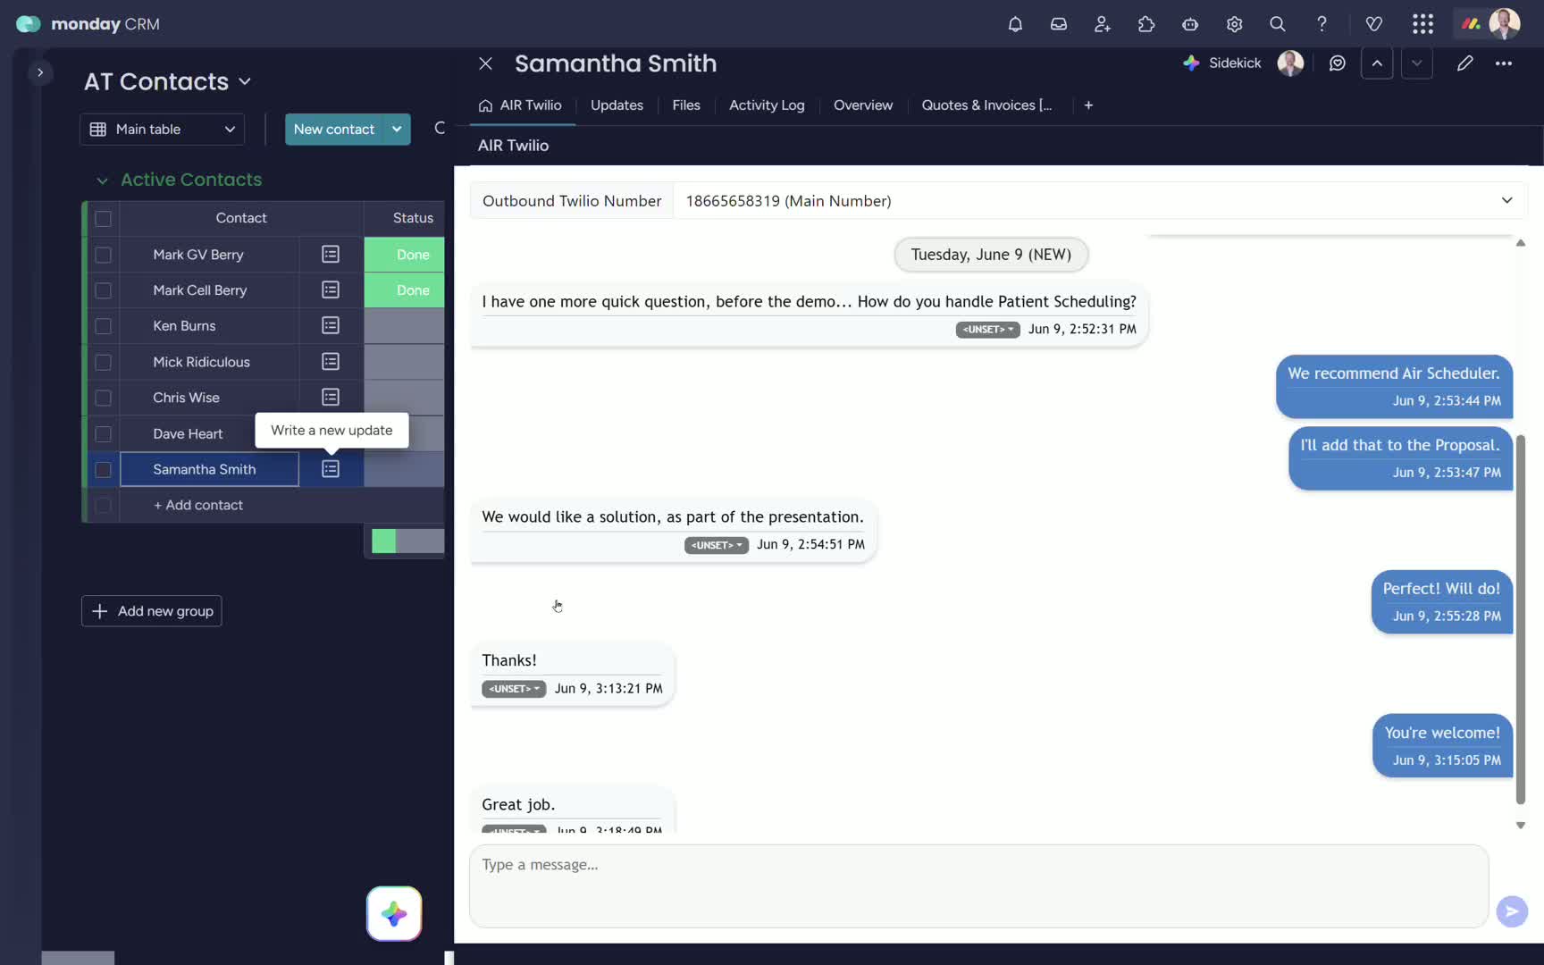
Task: Click the New contact button
Action: point(334,129)
